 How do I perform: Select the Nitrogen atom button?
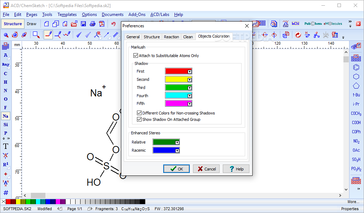click(x=6, y=90)
